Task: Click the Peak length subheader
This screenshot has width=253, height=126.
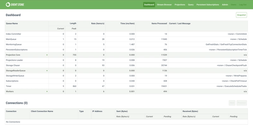Action: 74,28
